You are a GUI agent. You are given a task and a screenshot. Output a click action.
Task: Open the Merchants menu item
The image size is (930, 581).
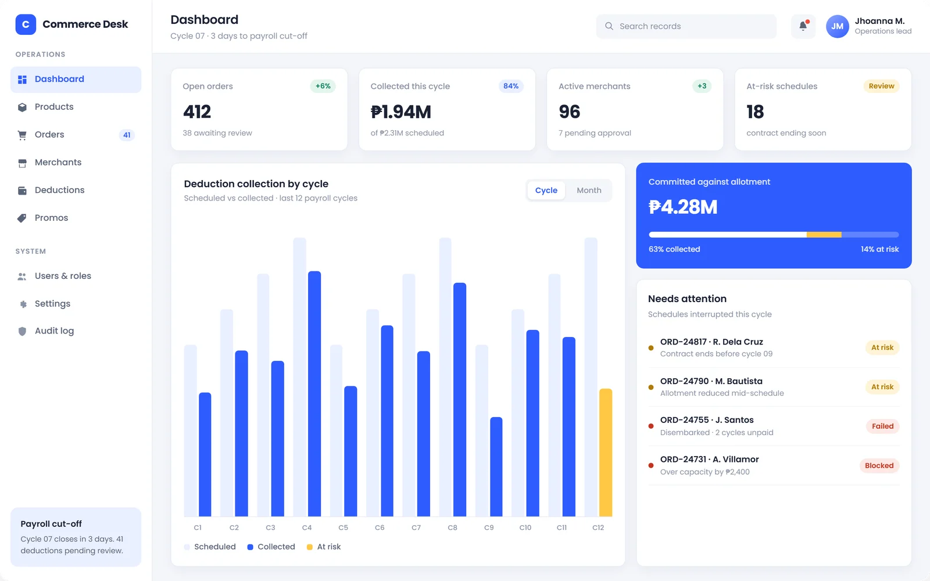tap(76, 163)
